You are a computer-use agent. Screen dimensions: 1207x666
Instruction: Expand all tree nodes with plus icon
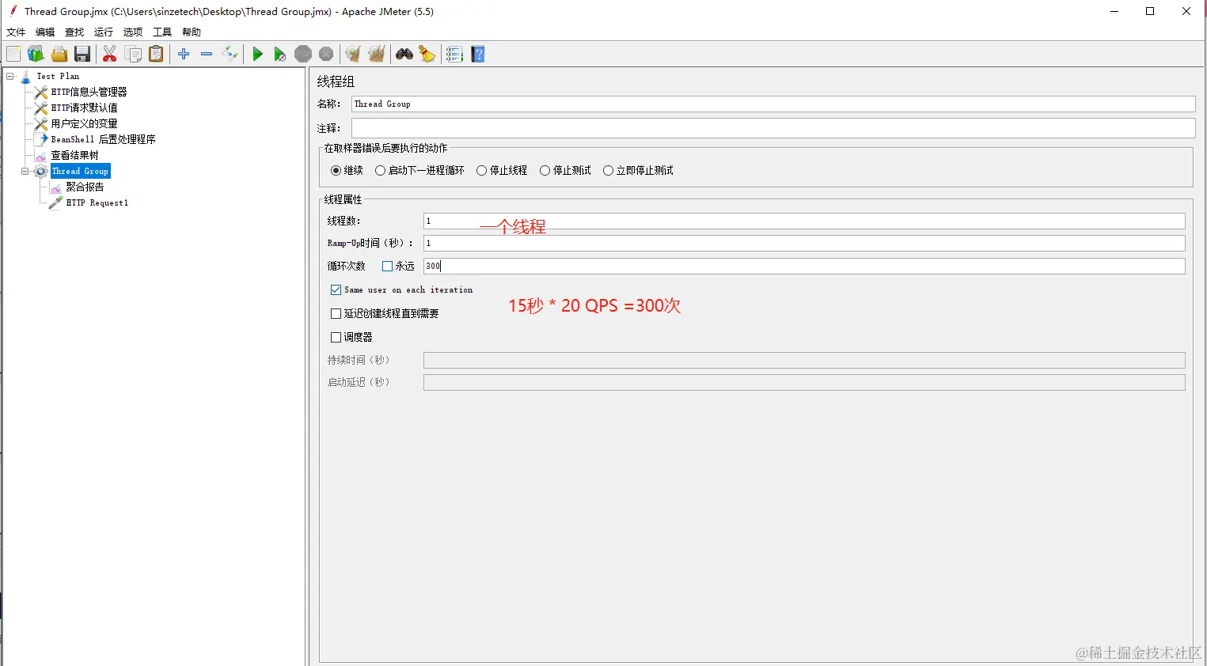(184, 54)
